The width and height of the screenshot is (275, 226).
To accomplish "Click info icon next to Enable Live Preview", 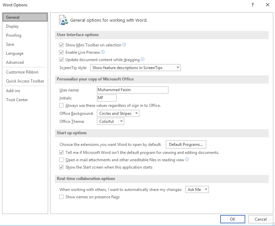I will click(x=103, y=52).
